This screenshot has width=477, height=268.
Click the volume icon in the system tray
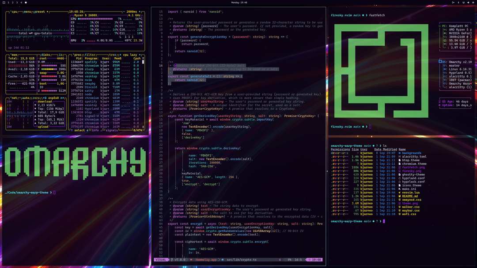[469, 2]
